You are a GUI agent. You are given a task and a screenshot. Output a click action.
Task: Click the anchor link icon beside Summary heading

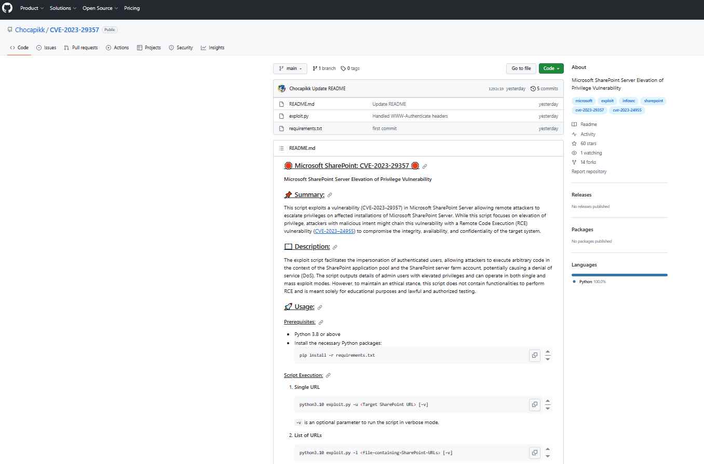point(330,195)
